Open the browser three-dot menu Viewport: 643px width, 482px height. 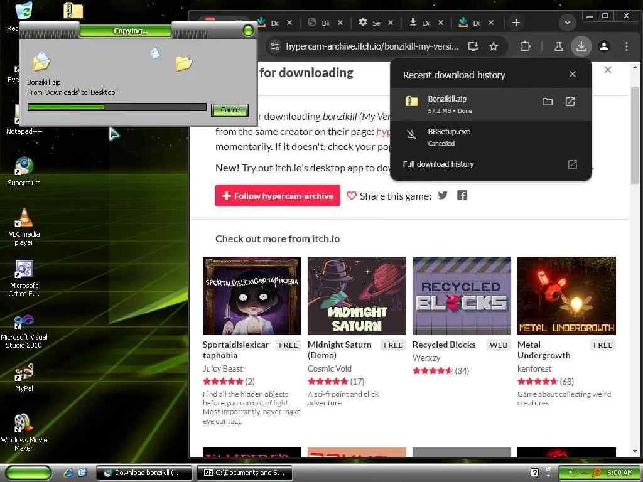626,46
